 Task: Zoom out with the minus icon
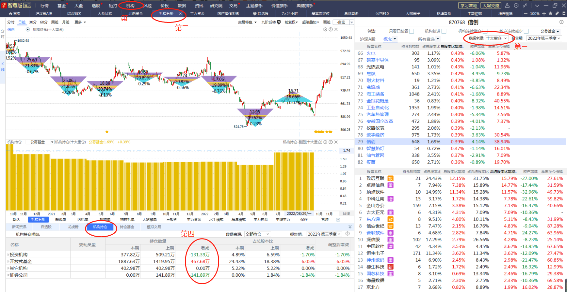click(526, 14)
